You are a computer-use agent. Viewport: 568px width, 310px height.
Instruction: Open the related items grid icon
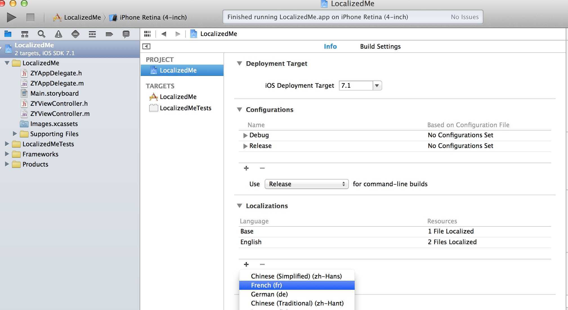pos(147,34)
